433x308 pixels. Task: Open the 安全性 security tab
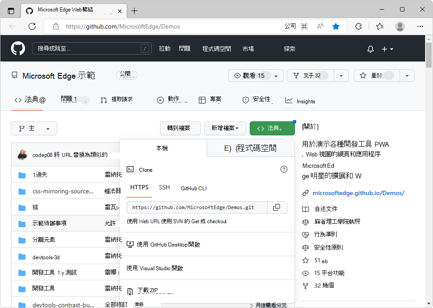pos(258,100)
